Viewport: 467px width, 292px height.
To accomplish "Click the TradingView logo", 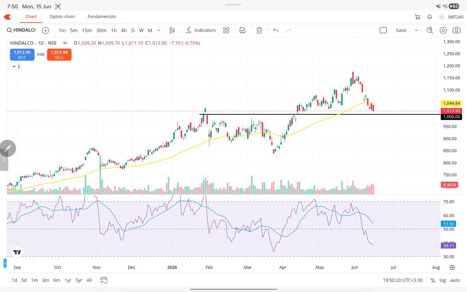I will (x=17, y=252).
